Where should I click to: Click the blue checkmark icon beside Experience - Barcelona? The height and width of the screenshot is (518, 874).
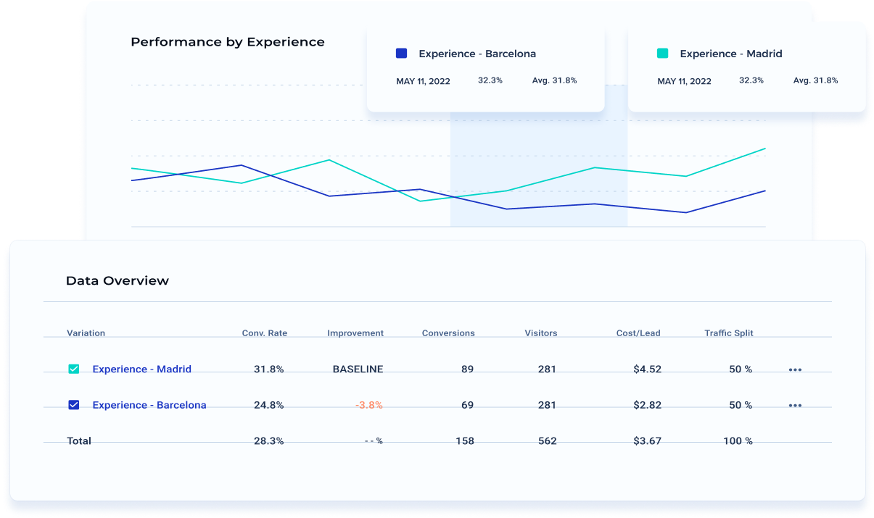click(73, 404)
